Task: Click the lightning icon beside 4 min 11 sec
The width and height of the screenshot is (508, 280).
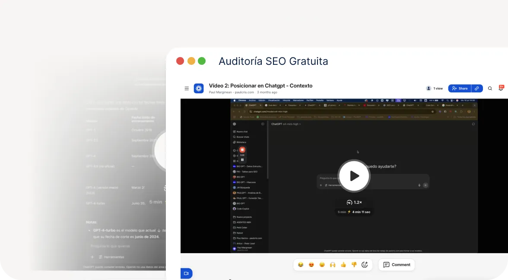Action: [x=349, y=212]
